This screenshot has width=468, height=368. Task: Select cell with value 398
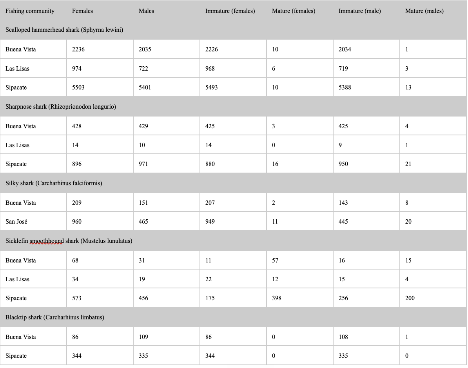300,298
